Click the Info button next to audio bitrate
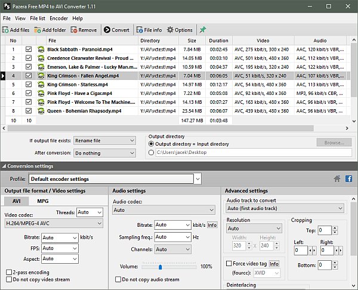Image resolution: width=358 pixels, height=290 pixels. point(212,225)
